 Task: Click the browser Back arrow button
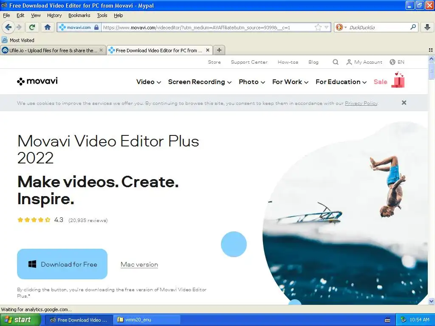point(8,27)
